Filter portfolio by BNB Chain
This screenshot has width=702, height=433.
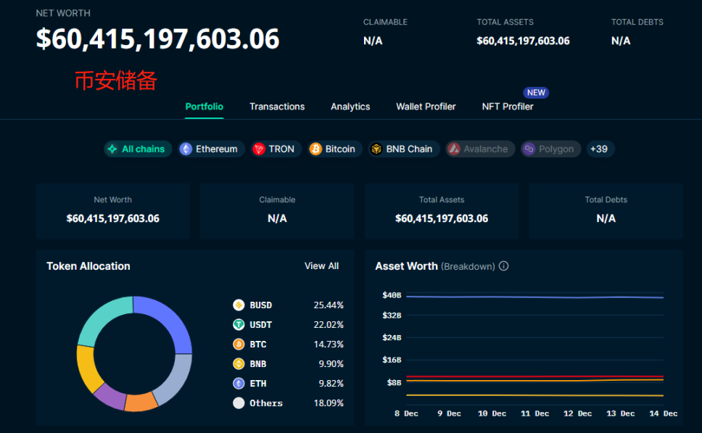(404, 149)
